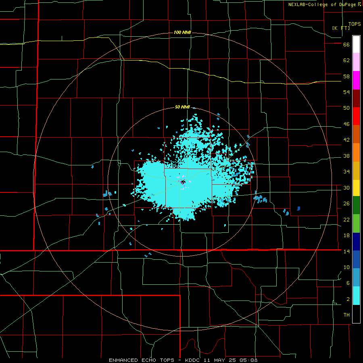Click the 38 value on scale
The height and width of the screenshot is (363, 363).
[x=346, y=156]
